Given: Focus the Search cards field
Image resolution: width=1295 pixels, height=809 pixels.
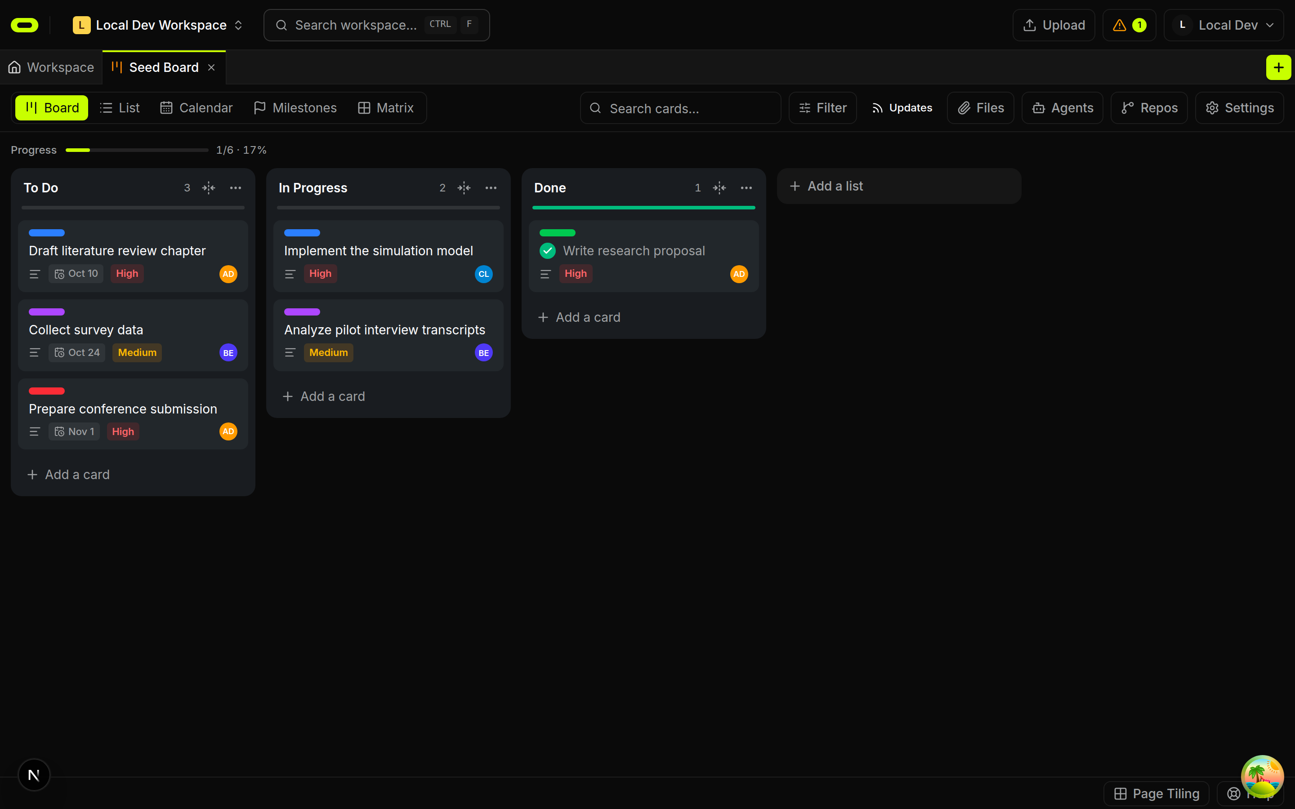Looking at the screenshot, I should click(680, 108).
